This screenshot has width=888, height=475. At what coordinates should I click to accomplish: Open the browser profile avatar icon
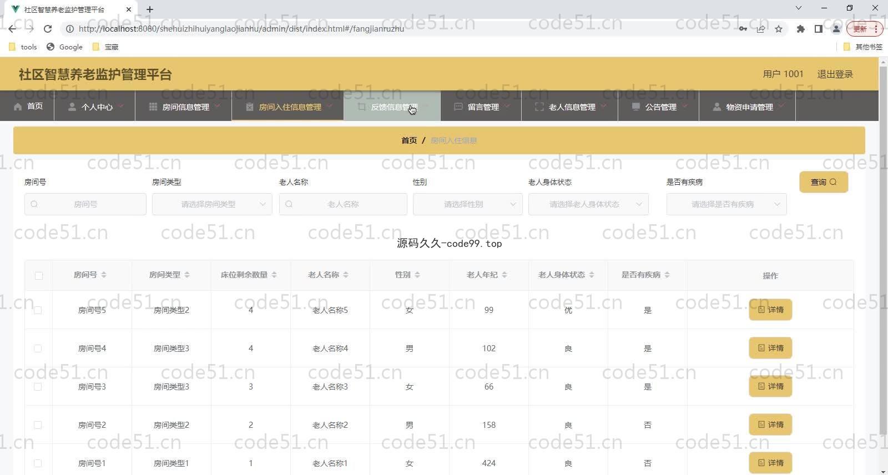click(x=836, y=29)
